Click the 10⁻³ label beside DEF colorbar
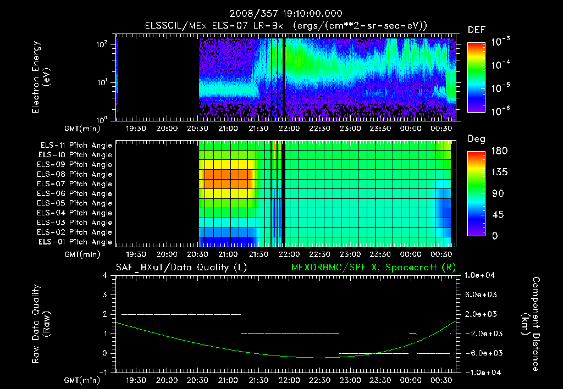The width and height of the screenshot is (563, 389). coord(500,42)
